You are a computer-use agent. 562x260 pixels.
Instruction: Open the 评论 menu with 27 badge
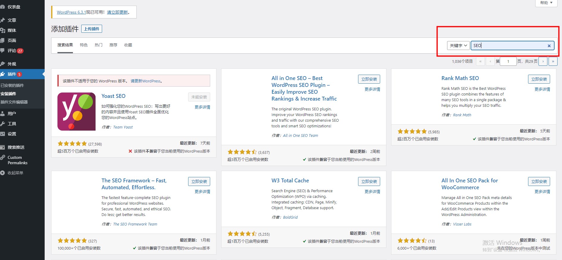pos(22,51)
